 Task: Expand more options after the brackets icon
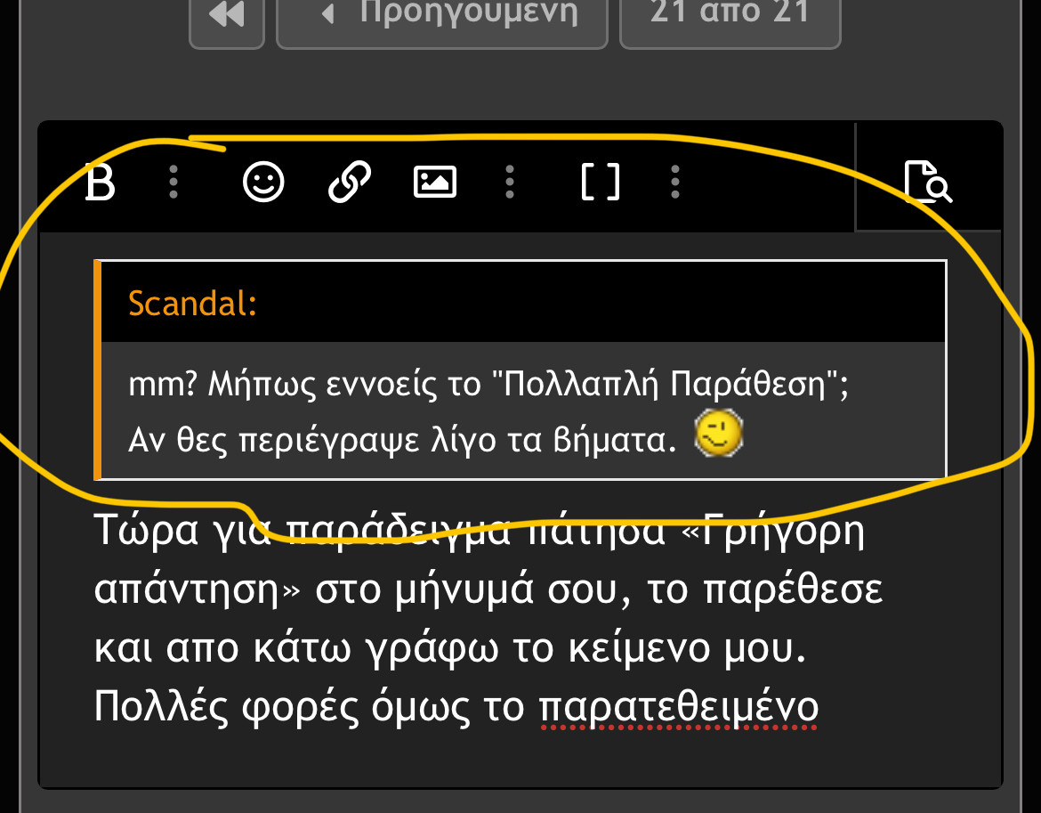[x=675, y=183]
